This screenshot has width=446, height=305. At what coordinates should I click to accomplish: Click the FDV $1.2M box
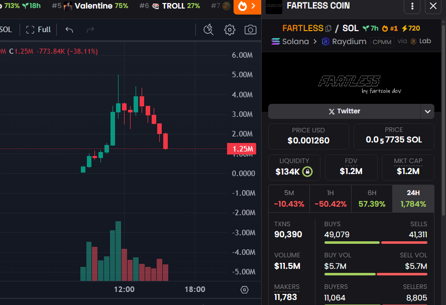351,168
